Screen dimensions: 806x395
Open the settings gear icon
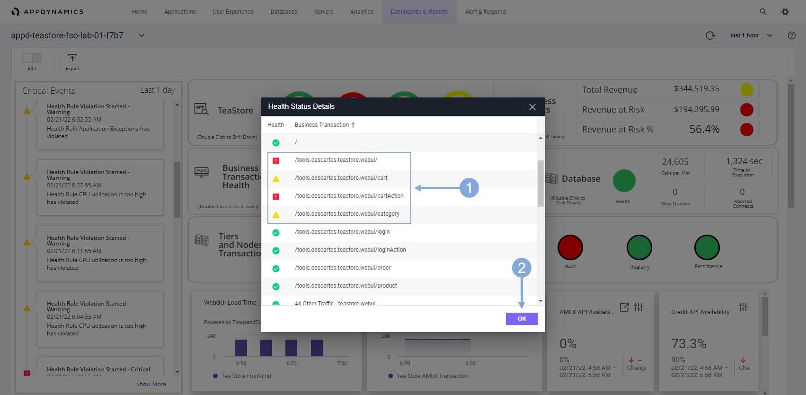(x=785, y=12)
